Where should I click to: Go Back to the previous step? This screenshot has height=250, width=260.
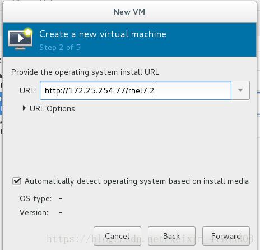[171, 236]
